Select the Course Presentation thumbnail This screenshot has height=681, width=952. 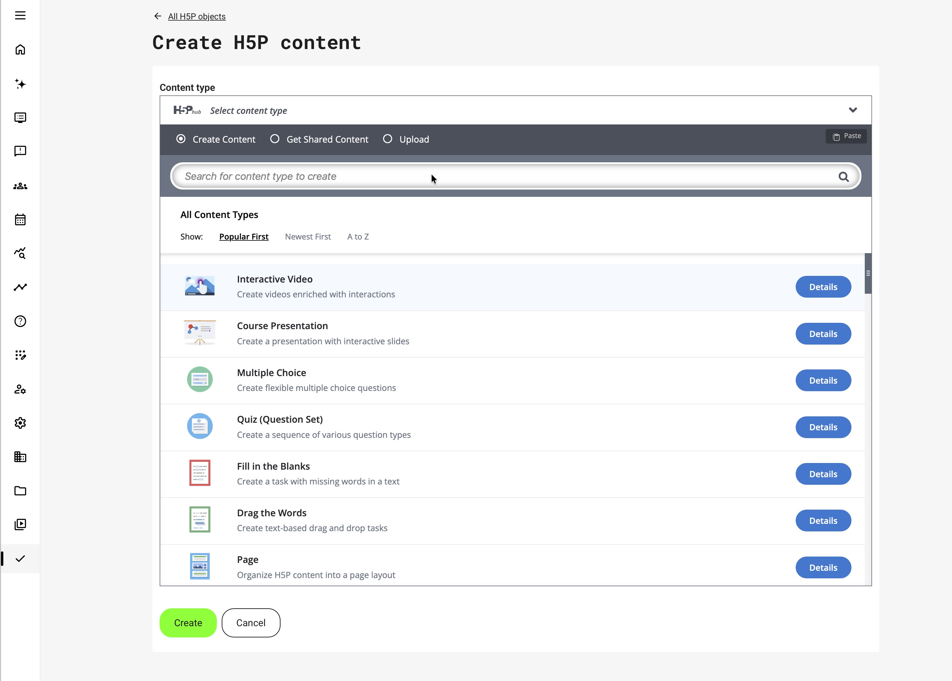(x=200, y=332)
